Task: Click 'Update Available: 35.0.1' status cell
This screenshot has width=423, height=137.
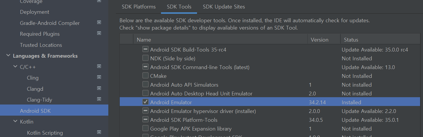Action: click(x=370, y=120)
